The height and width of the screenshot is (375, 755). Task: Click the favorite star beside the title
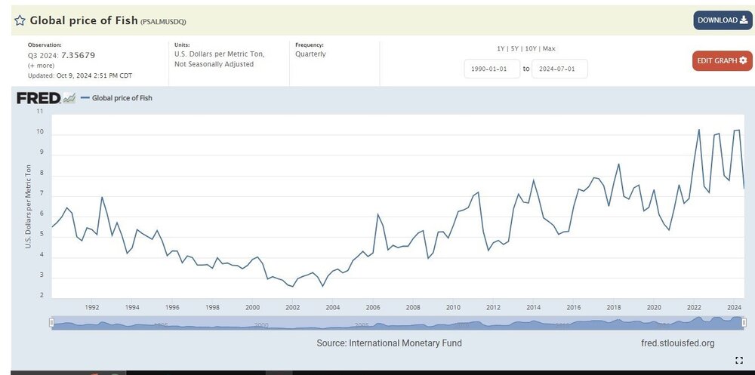point(20,20)
